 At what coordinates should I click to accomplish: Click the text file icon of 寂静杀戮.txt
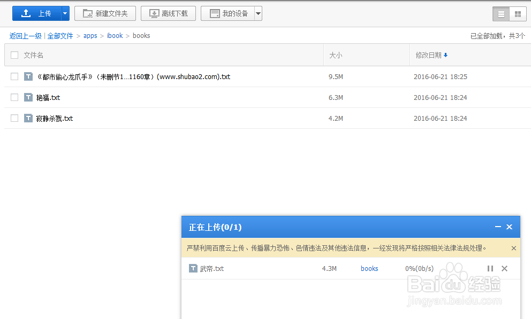point(28,118)
